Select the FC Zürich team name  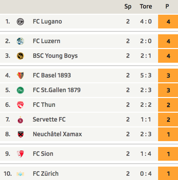46,174
